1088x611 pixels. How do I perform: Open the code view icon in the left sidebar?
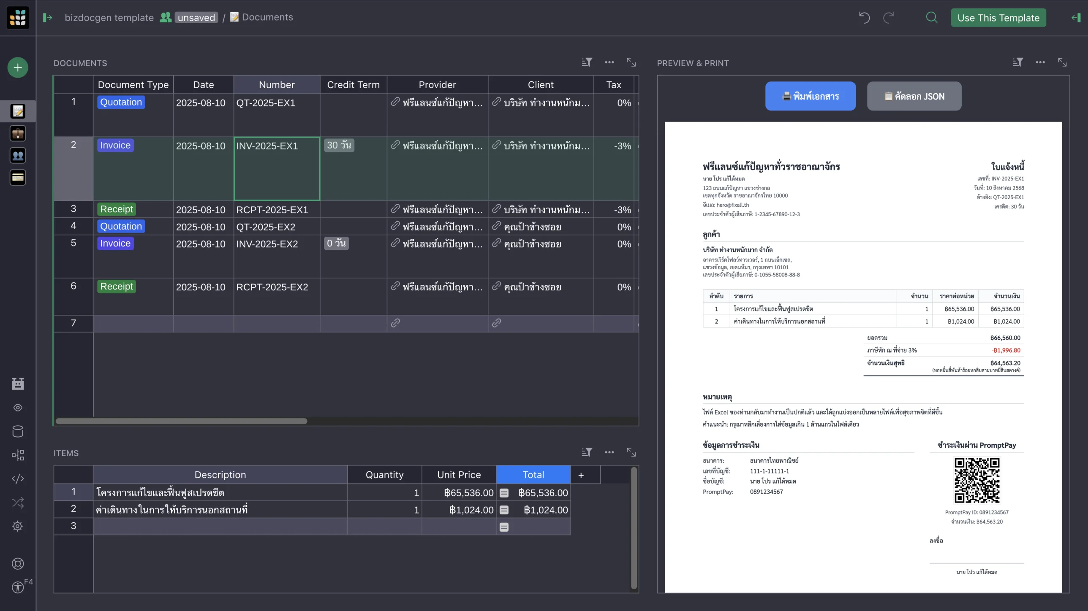(x=17, y=479)
